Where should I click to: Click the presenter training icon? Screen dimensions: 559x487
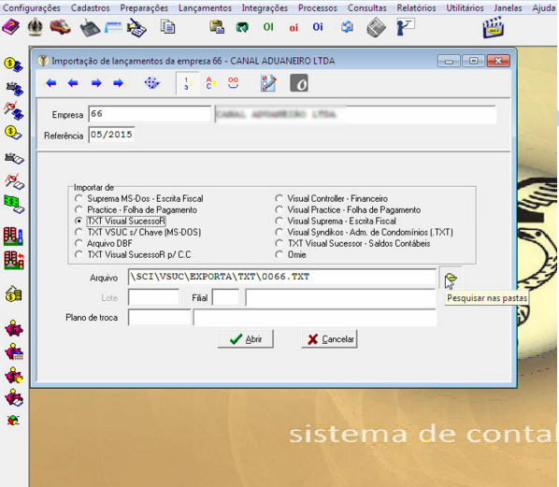pos(406,27)
